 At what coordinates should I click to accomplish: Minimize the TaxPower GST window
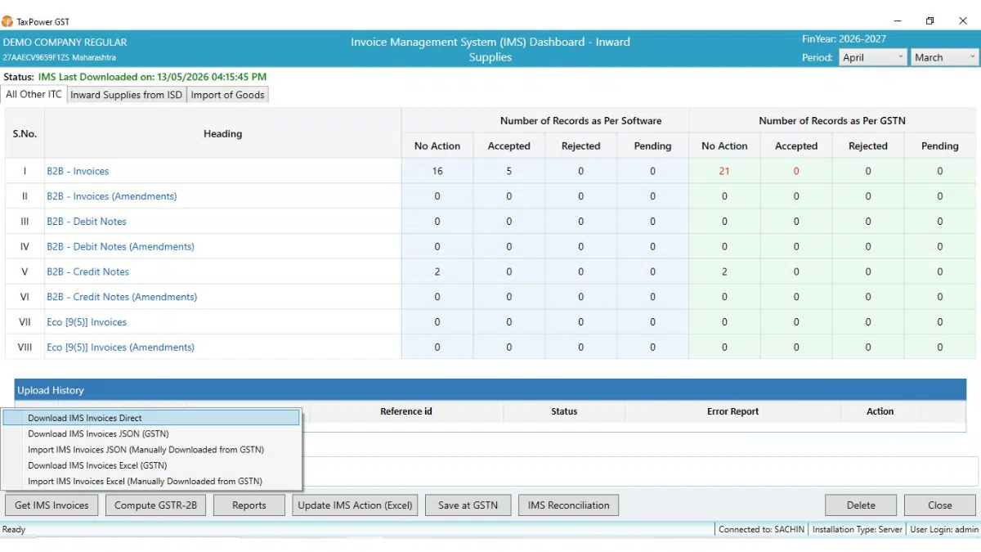(898, 21)
